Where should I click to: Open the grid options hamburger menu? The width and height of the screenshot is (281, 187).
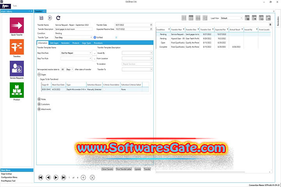[270, 25]
